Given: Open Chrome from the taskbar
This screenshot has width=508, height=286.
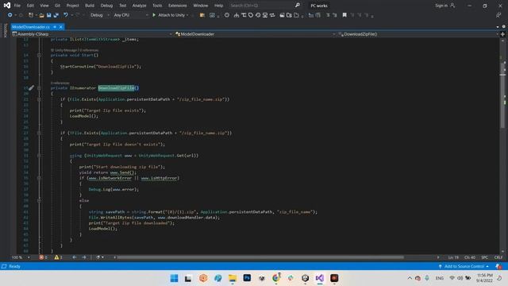Looking at the screenshot, I should click(276, 278).
